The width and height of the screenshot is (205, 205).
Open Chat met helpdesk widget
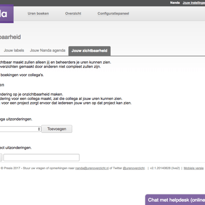175,200
